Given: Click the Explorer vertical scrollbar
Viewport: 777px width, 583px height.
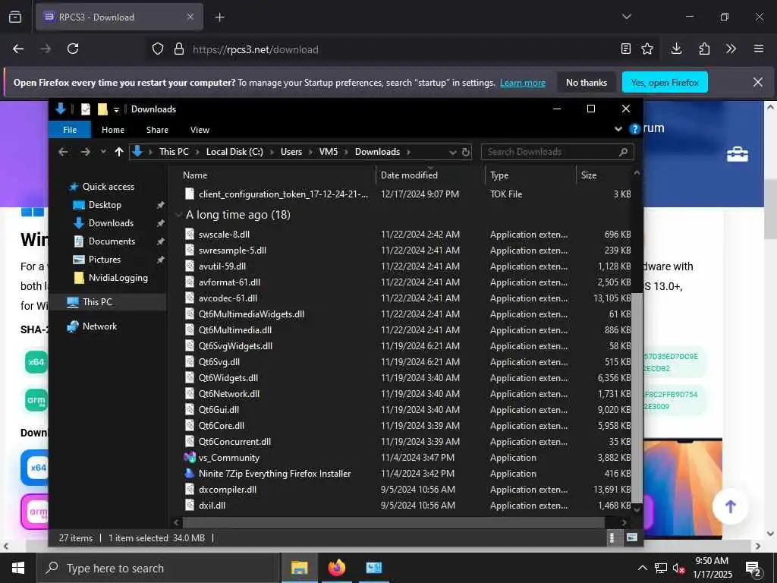Looking at the screenshot, I should [x=637, y=396].
